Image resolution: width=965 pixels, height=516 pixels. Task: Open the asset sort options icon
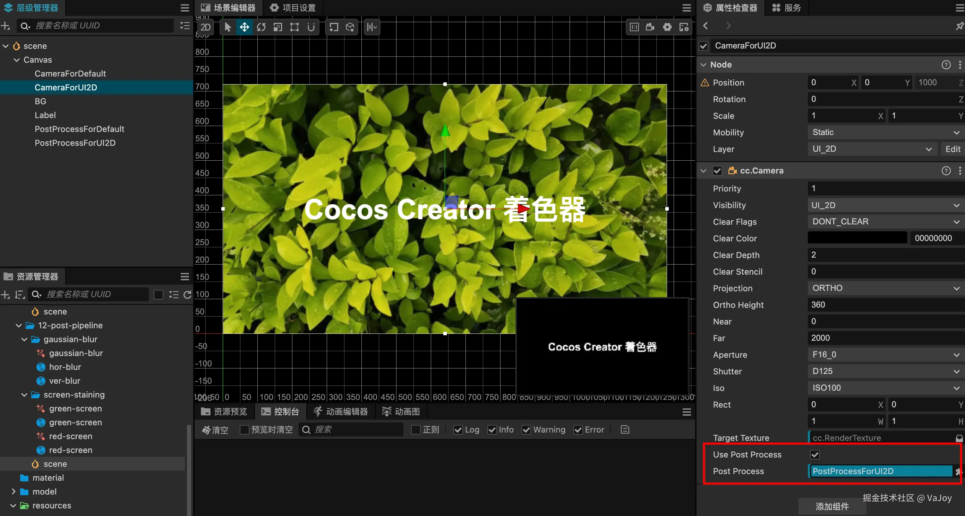[x=19, y=295]
